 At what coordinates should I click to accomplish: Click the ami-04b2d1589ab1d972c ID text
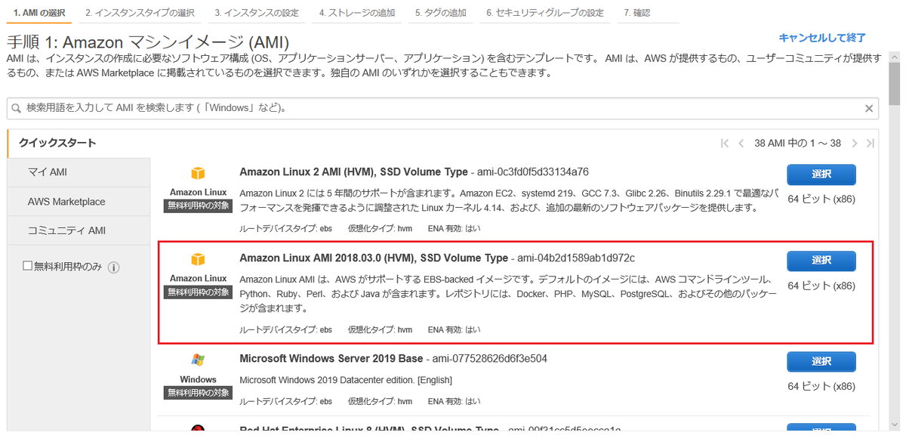pyautogui.click(x=576, y=258)
